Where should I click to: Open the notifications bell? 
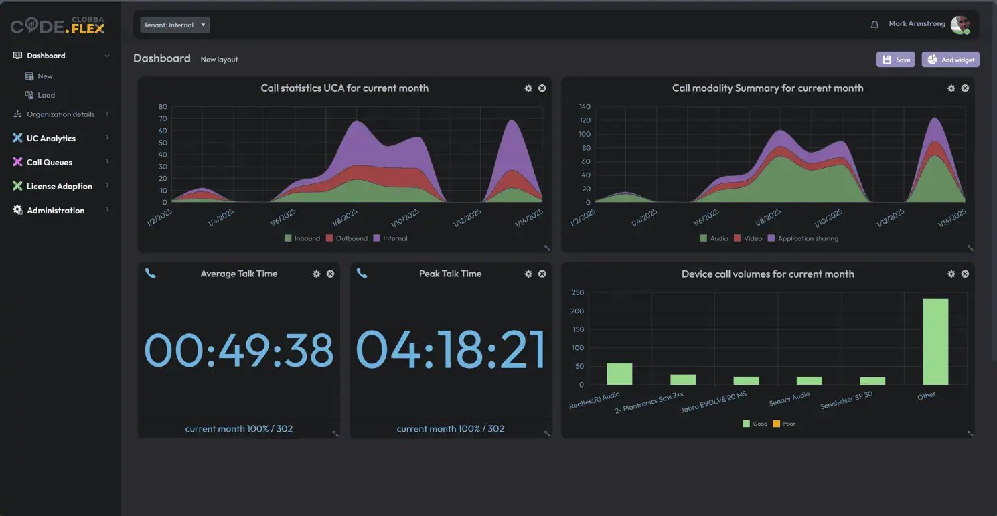click(874, 25)
